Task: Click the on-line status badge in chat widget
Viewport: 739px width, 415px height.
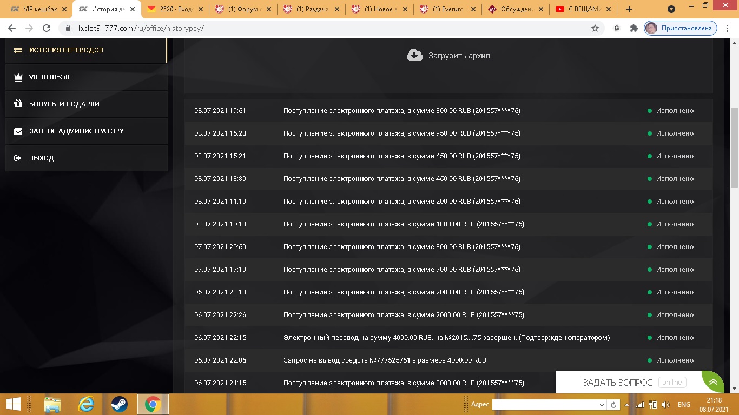Action: click(672, 383)
